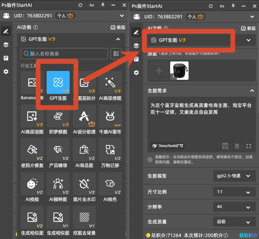Open the 分辨率 4K dropdown
This screenshot has width=259, height=239.
(234, 207)
